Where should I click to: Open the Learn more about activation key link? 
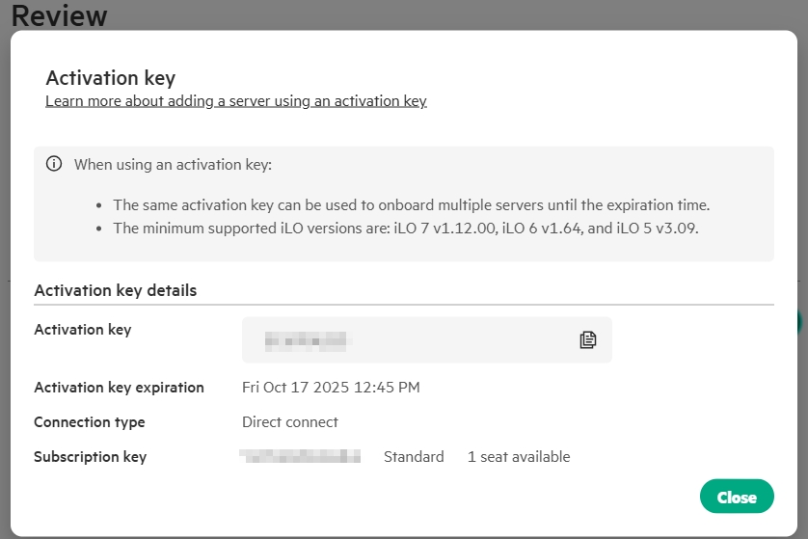[x=235, y=100]
